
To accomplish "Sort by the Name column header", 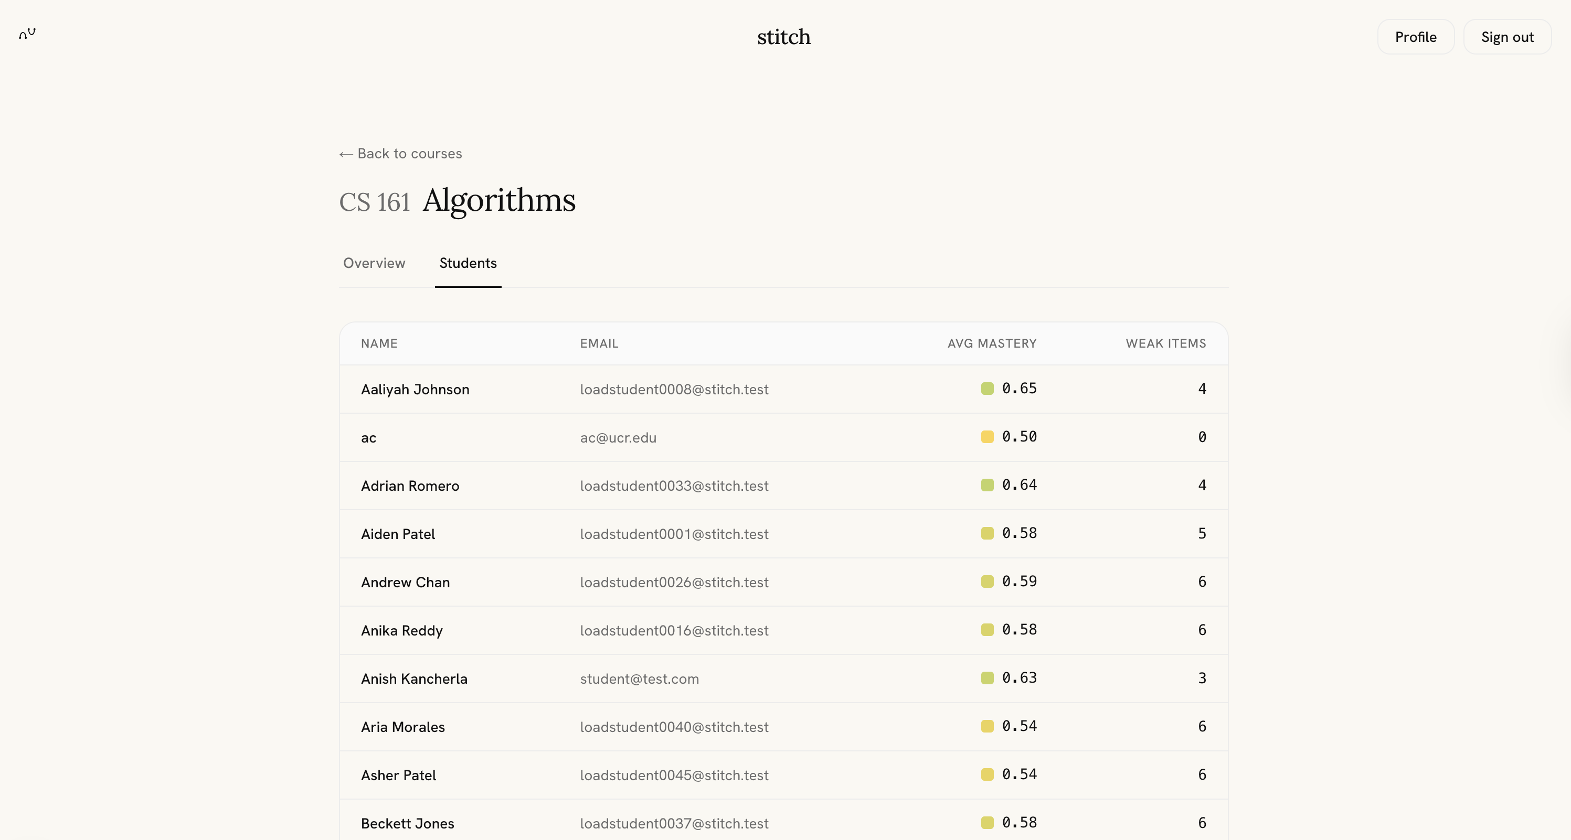I will (379, 343).
